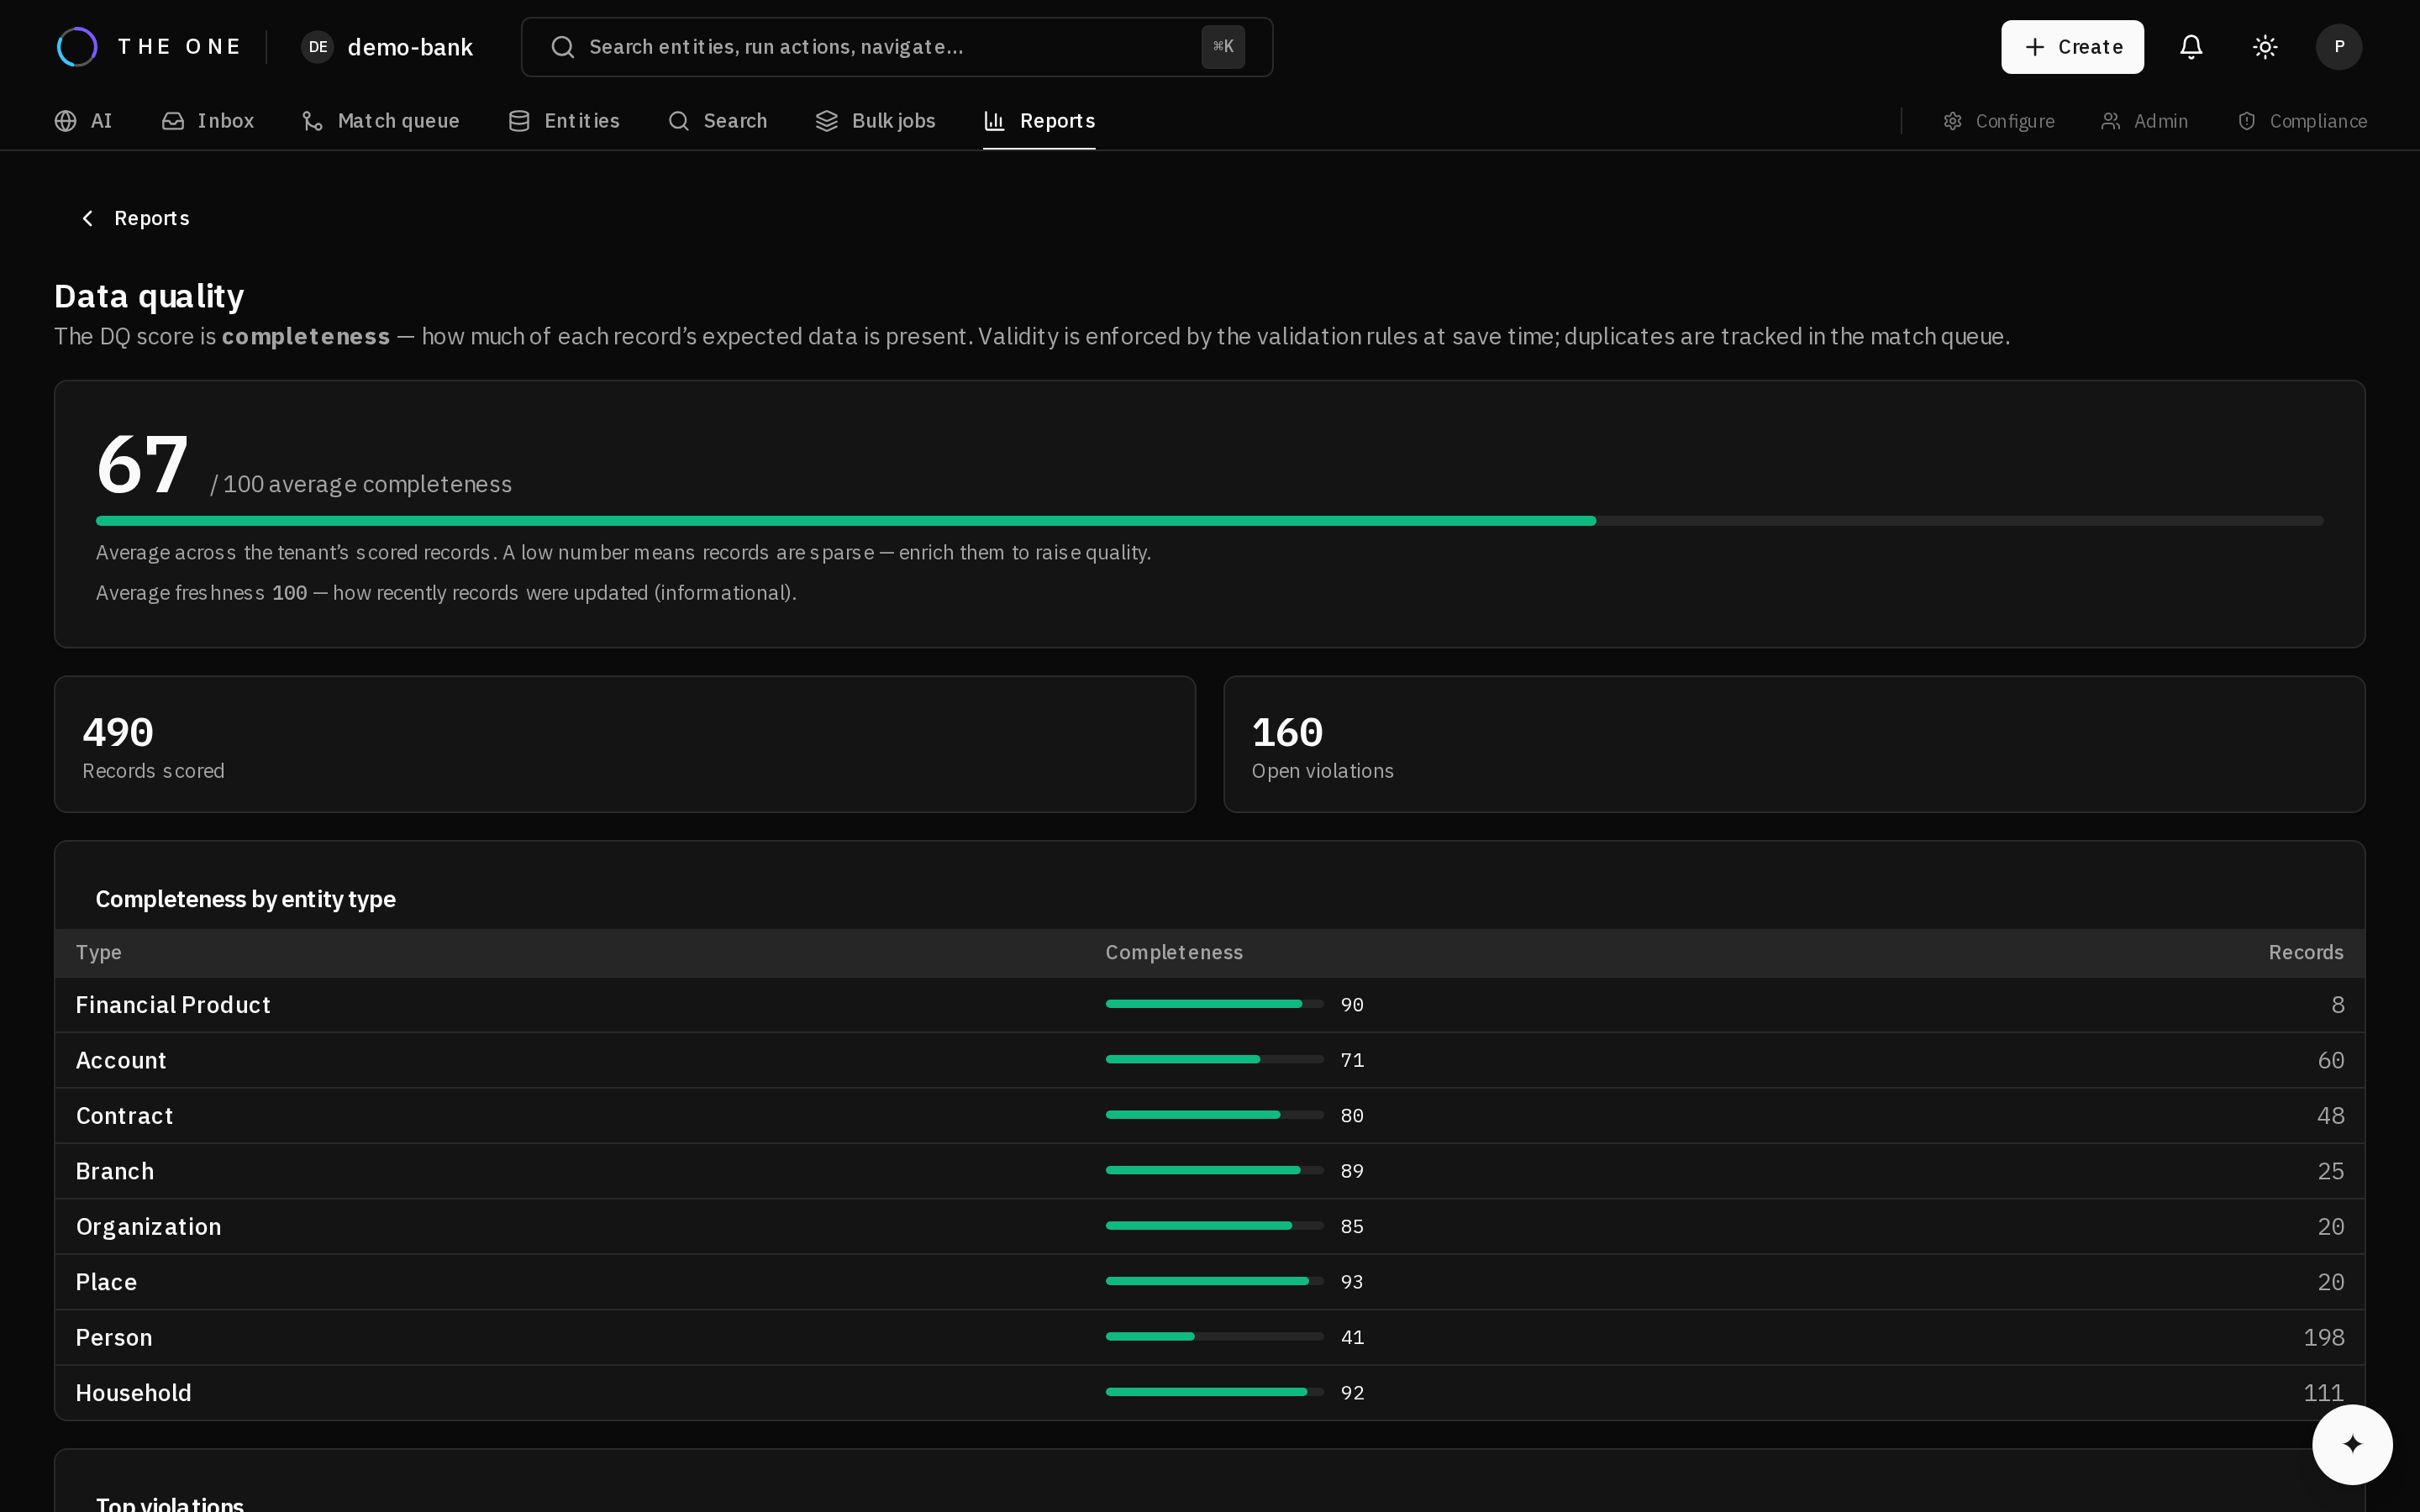Select the Branch row

click(1209, 1171)
